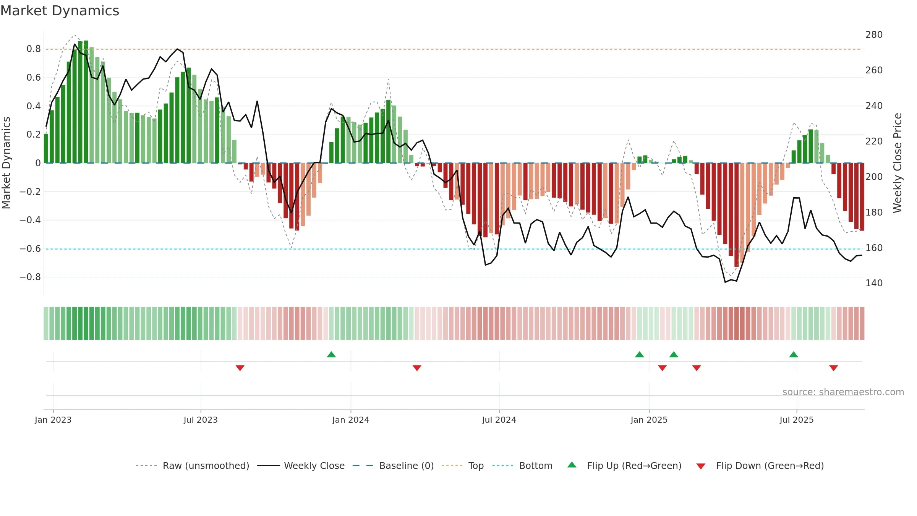Click the green Flip Up triangle in the legend

click(x=572, y=465)
